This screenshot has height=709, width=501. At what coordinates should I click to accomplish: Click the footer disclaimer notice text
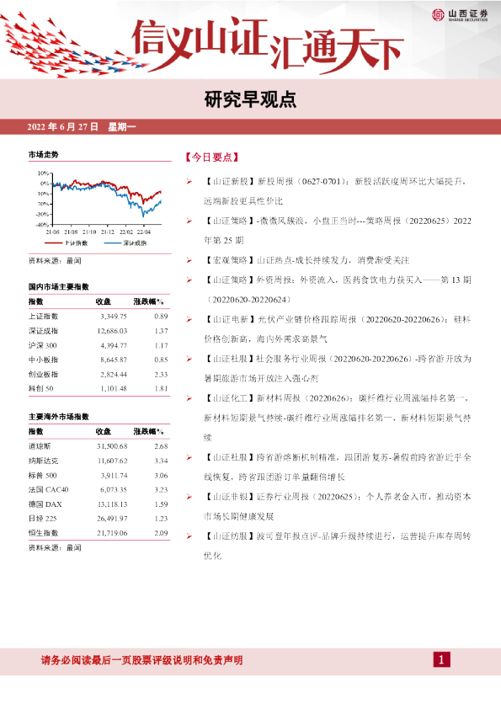(x=141, y=660)
